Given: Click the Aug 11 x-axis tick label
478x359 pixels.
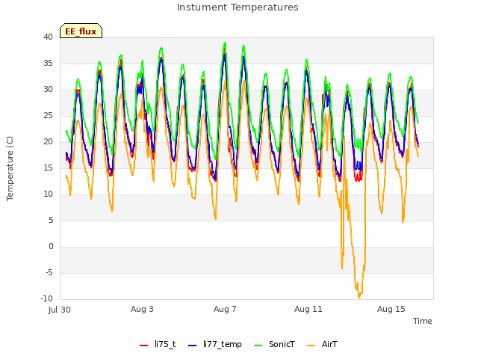Looking at the screenshot, I should [x=308, y=309].
